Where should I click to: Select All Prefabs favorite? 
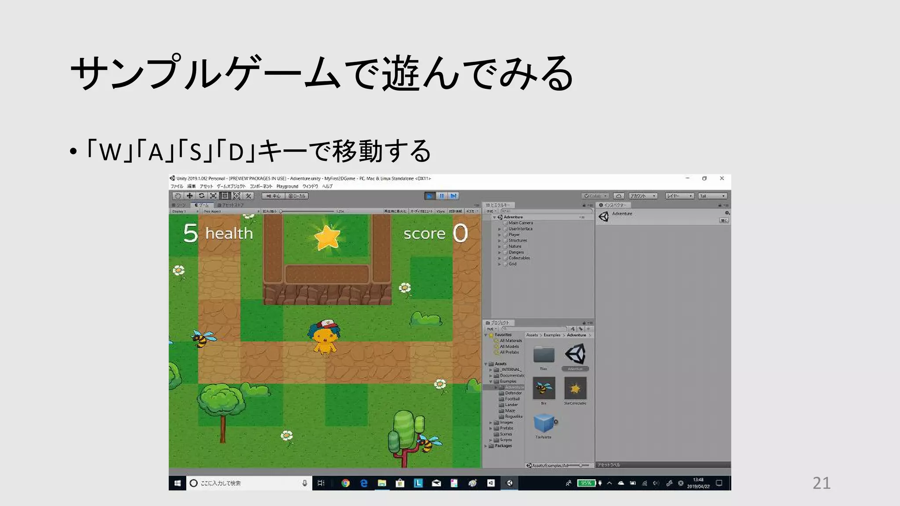pyautogui.click(x=509, y=352)
